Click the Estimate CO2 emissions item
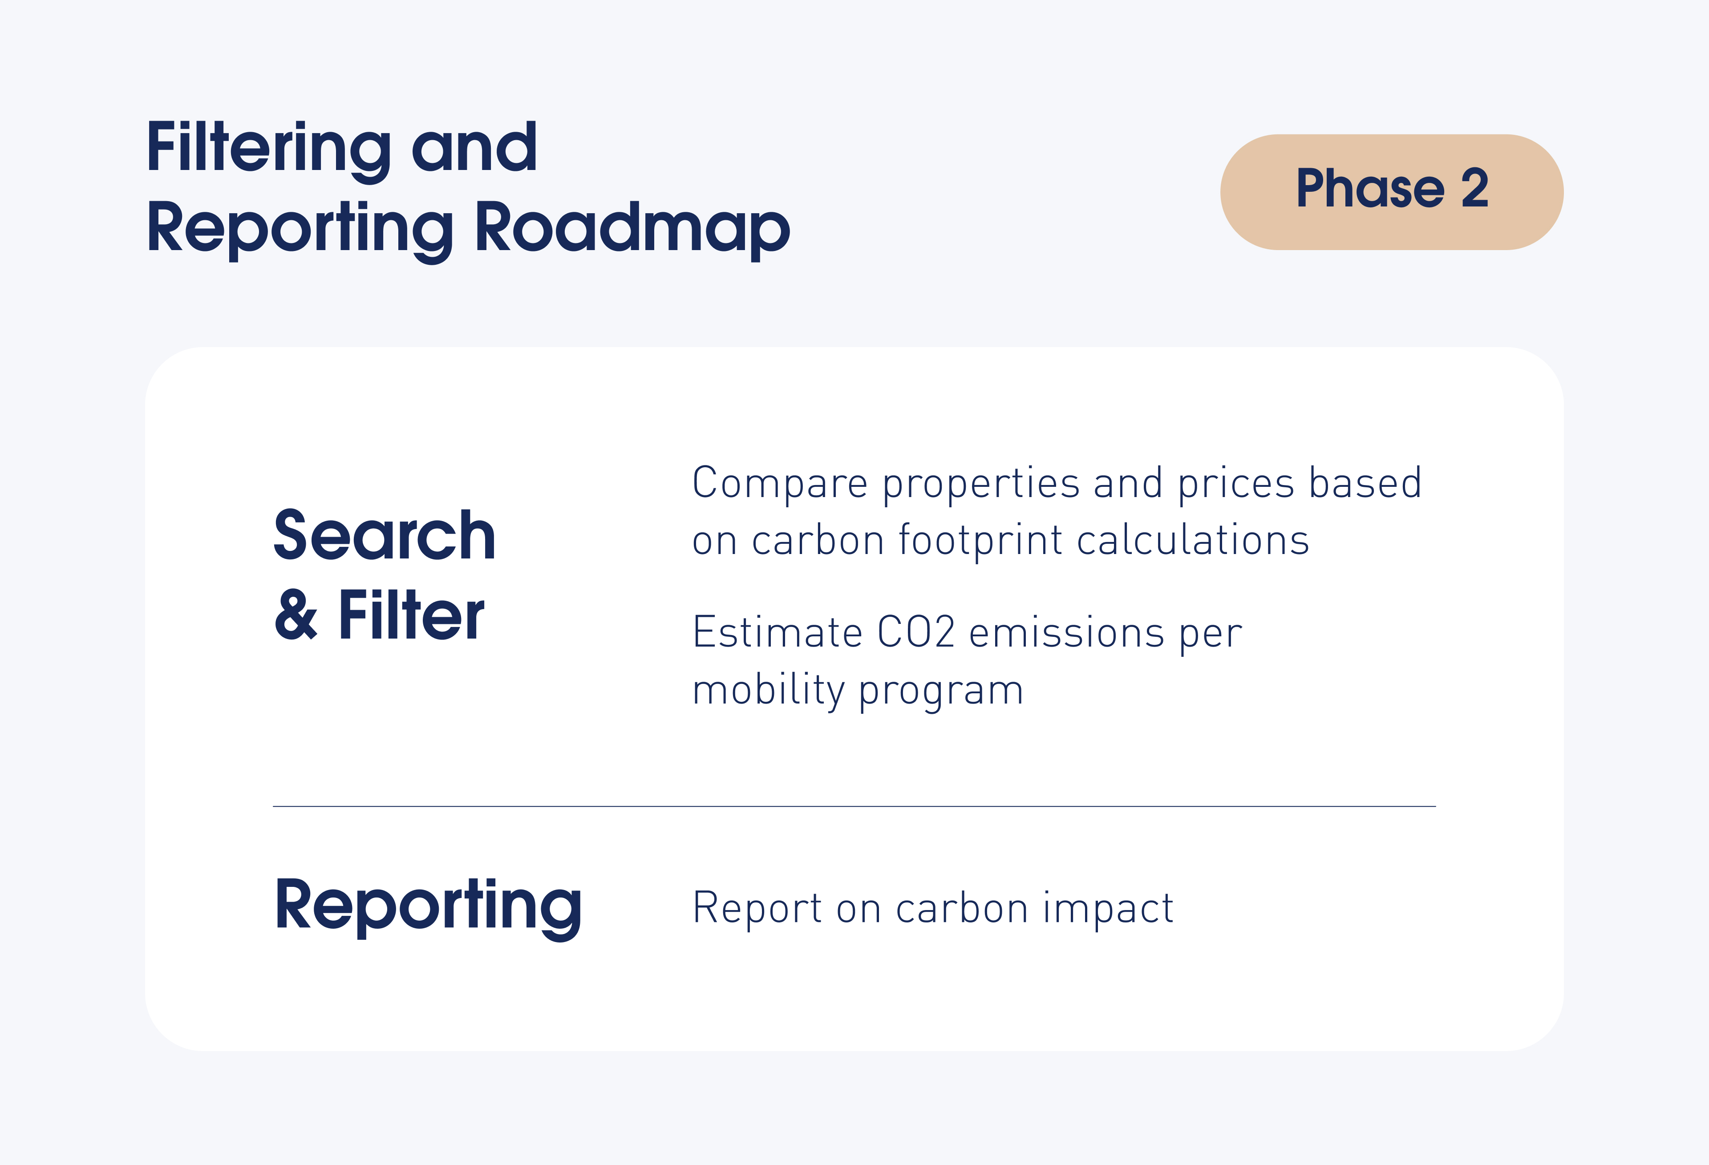 click(967, 660)
